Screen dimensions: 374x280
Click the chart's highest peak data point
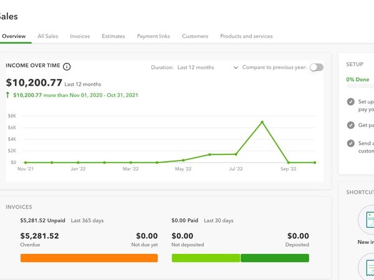(262, 122)
